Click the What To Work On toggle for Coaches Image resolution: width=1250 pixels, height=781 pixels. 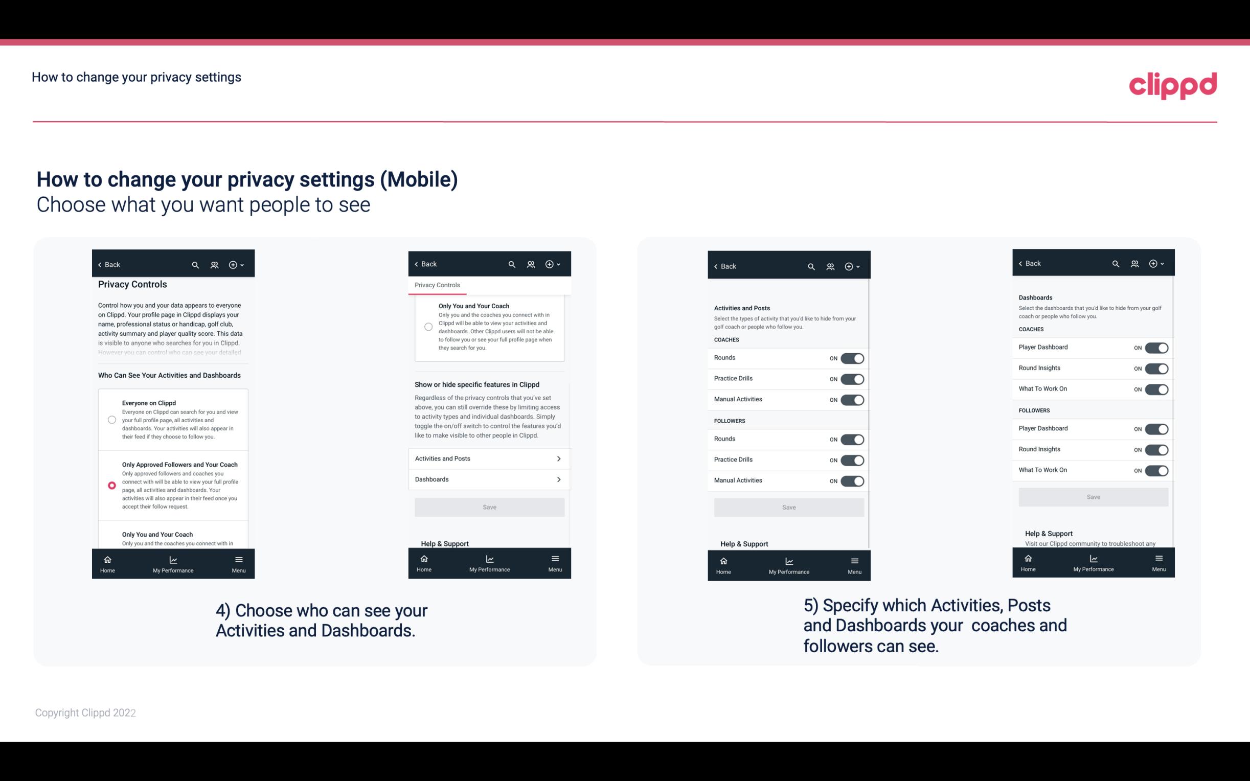(1157, 388)
